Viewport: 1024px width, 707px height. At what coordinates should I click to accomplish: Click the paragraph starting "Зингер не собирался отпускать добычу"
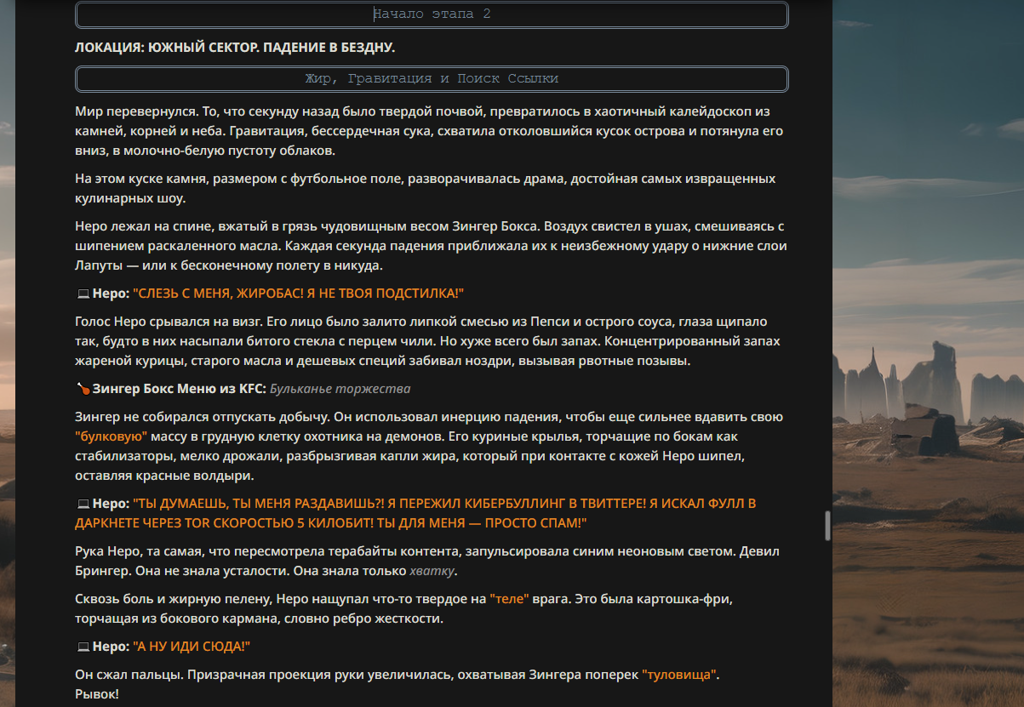pyautogui.click(x=429, y=446)
